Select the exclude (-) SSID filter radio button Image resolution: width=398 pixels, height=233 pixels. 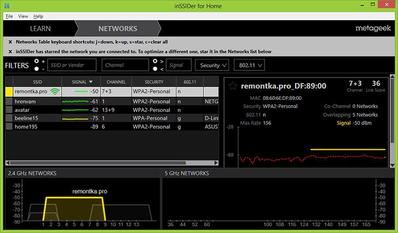(x=36, y=69)
